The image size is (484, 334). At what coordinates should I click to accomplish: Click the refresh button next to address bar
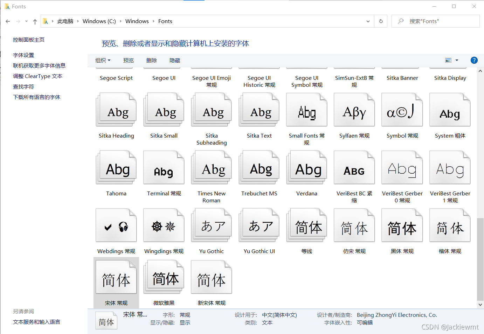(381, 21)
